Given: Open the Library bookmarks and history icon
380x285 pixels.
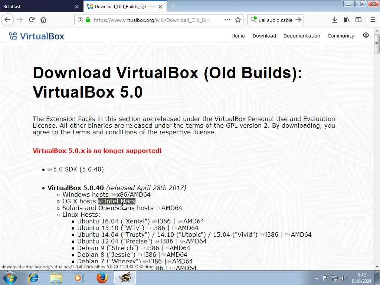Looking at the screenshot, I should (x=347, y=20).
